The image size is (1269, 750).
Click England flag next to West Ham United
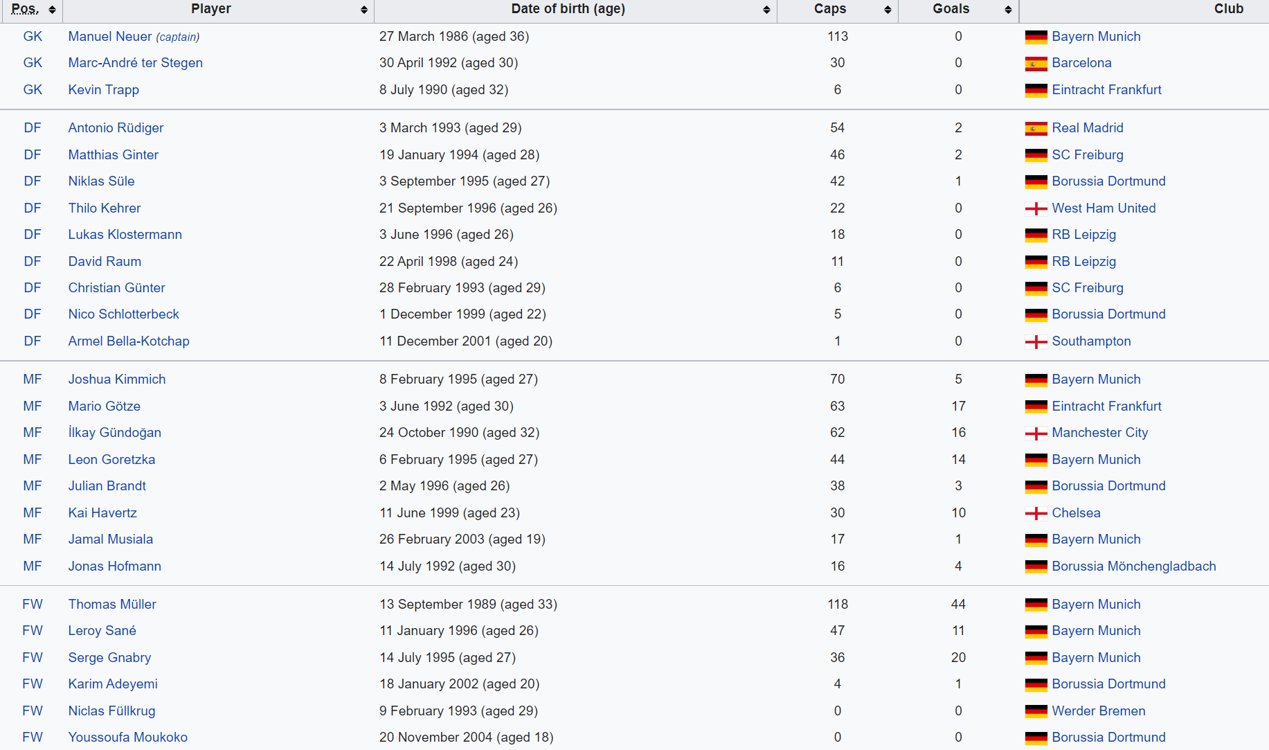point(1036,208)
